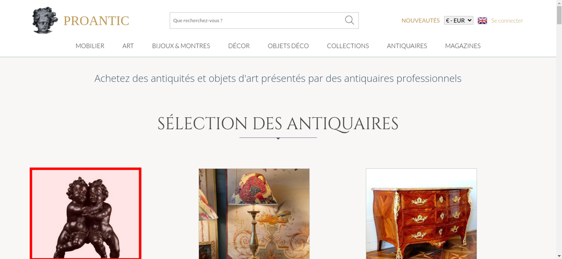Click the Proantic cherub head logo

45,20
